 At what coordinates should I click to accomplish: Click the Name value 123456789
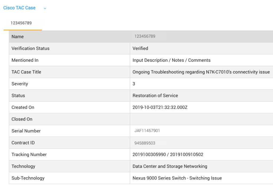[145, 36]
